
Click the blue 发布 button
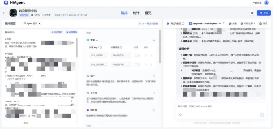pos(264,13)
